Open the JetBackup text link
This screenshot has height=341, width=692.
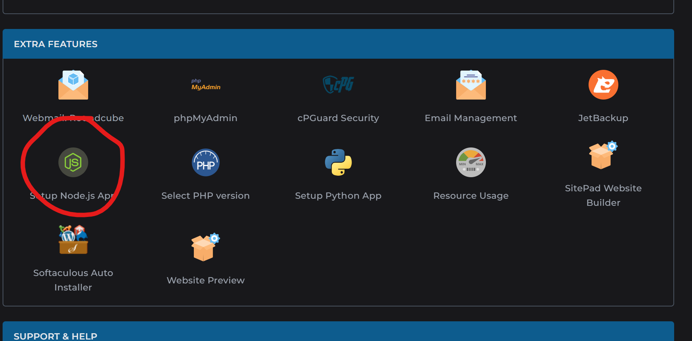coord(603,118)
